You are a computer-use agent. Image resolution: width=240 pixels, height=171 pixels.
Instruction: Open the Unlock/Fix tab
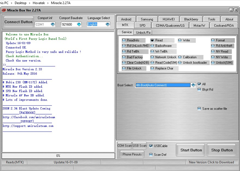(143, 32)
